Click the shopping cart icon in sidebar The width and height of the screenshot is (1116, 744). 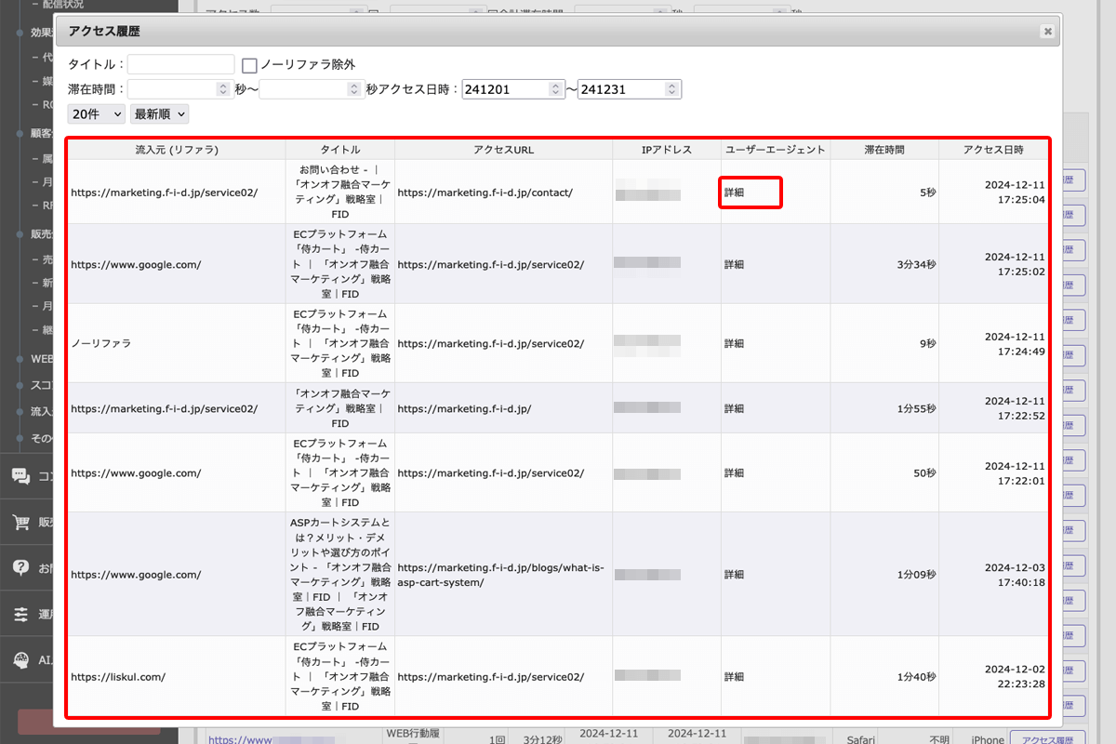[x=20, y=522]
